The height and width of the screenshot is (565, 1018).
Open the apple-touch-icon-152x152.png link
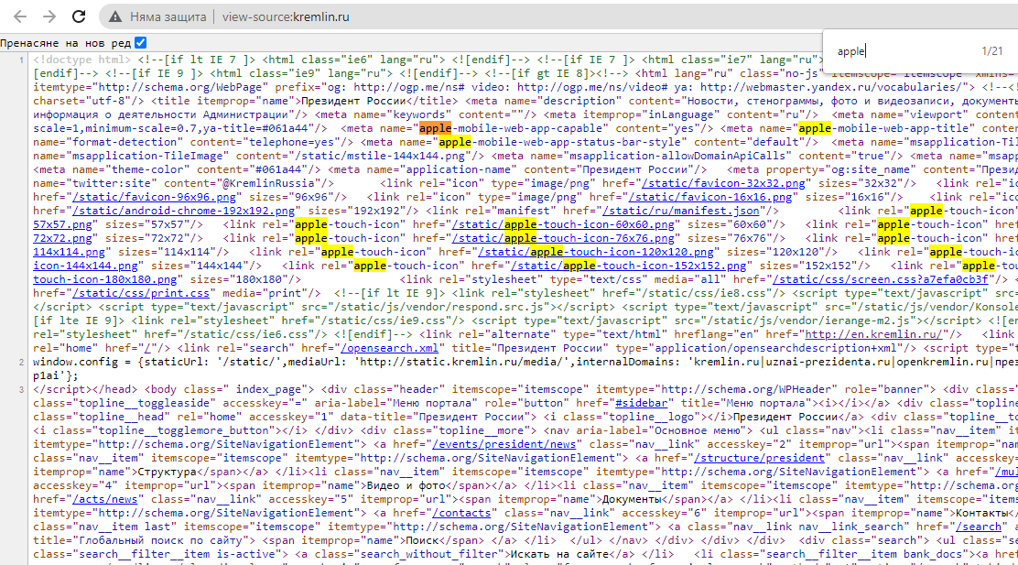pos(628,266)
